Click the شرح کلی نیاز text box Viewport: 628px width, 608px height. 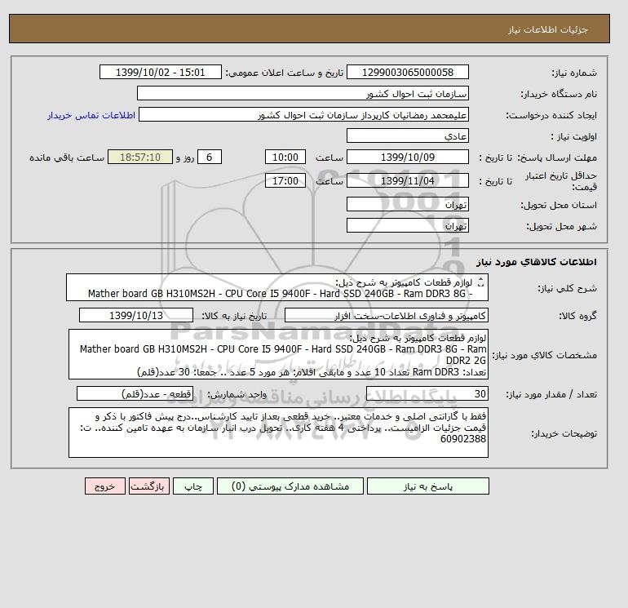[x=277, y=287]
